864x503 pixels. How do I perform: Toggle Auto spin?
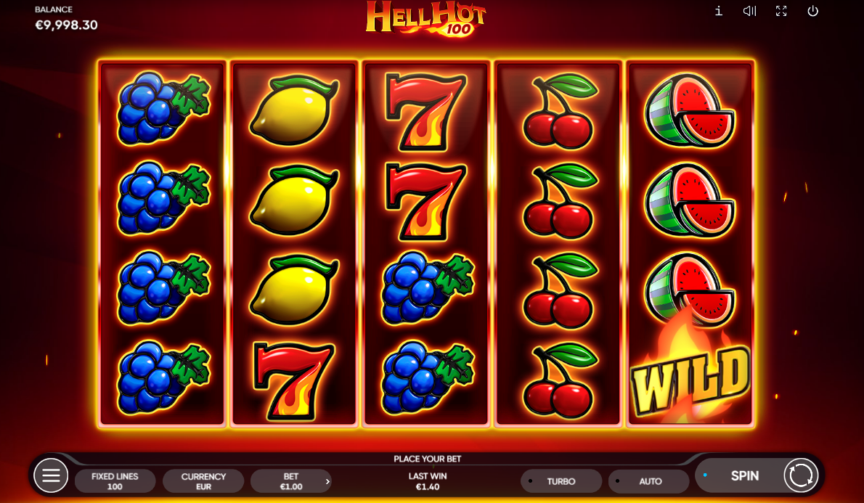point(648,481)
